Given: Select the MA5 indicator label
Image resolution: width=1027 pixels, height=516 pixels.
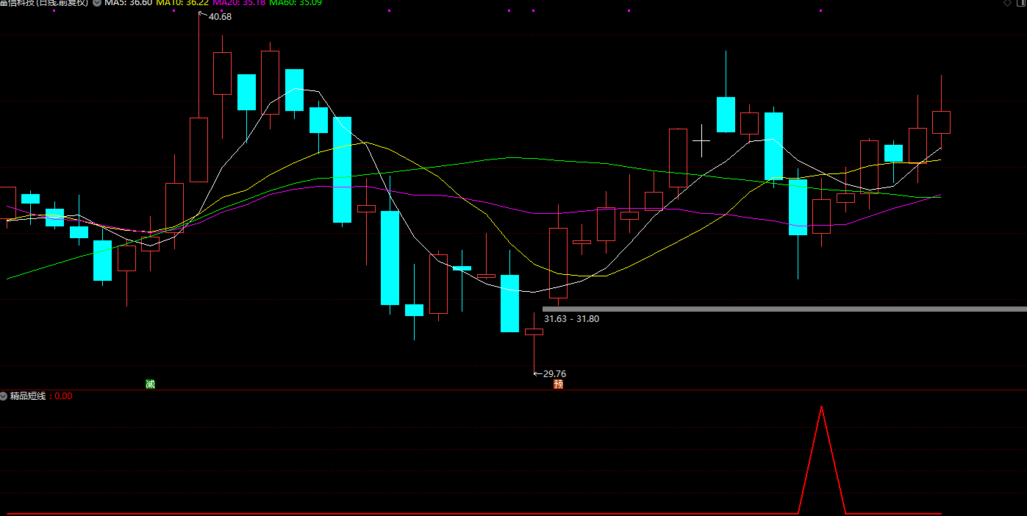Looking at the screenshot, I should [x=128, y=3].
